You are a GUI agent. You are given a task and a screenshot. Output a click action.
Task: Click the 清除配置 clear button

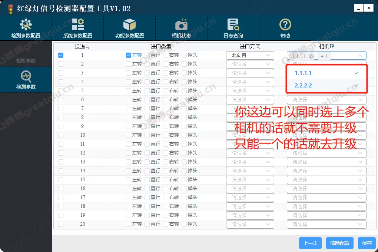(339, 243)
